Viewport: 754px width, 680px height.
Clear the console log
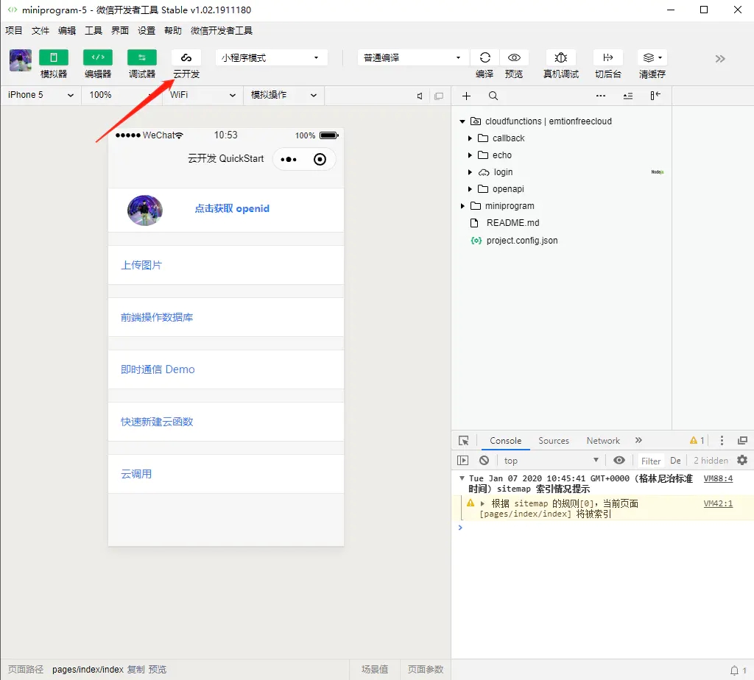coord(484,461)
